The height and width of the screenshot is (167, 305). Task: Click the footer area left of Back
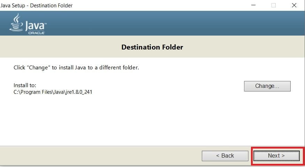pyautogui.click(x=101, y=156)
